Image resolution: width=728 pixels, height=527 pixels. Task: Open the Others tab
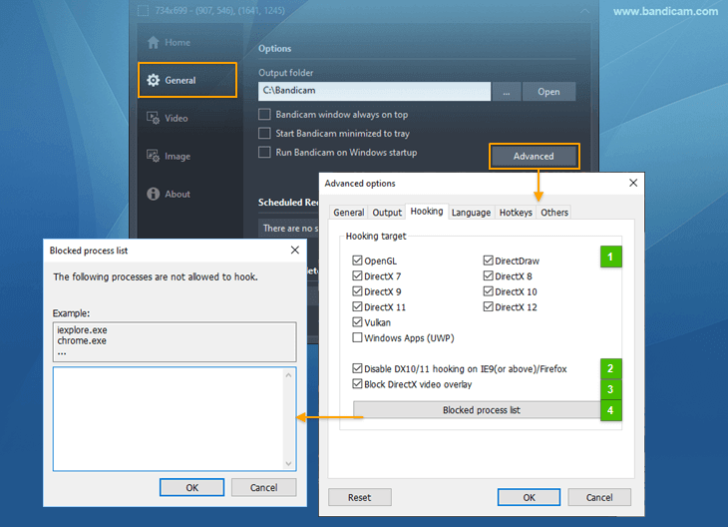(x=553, y=213)
